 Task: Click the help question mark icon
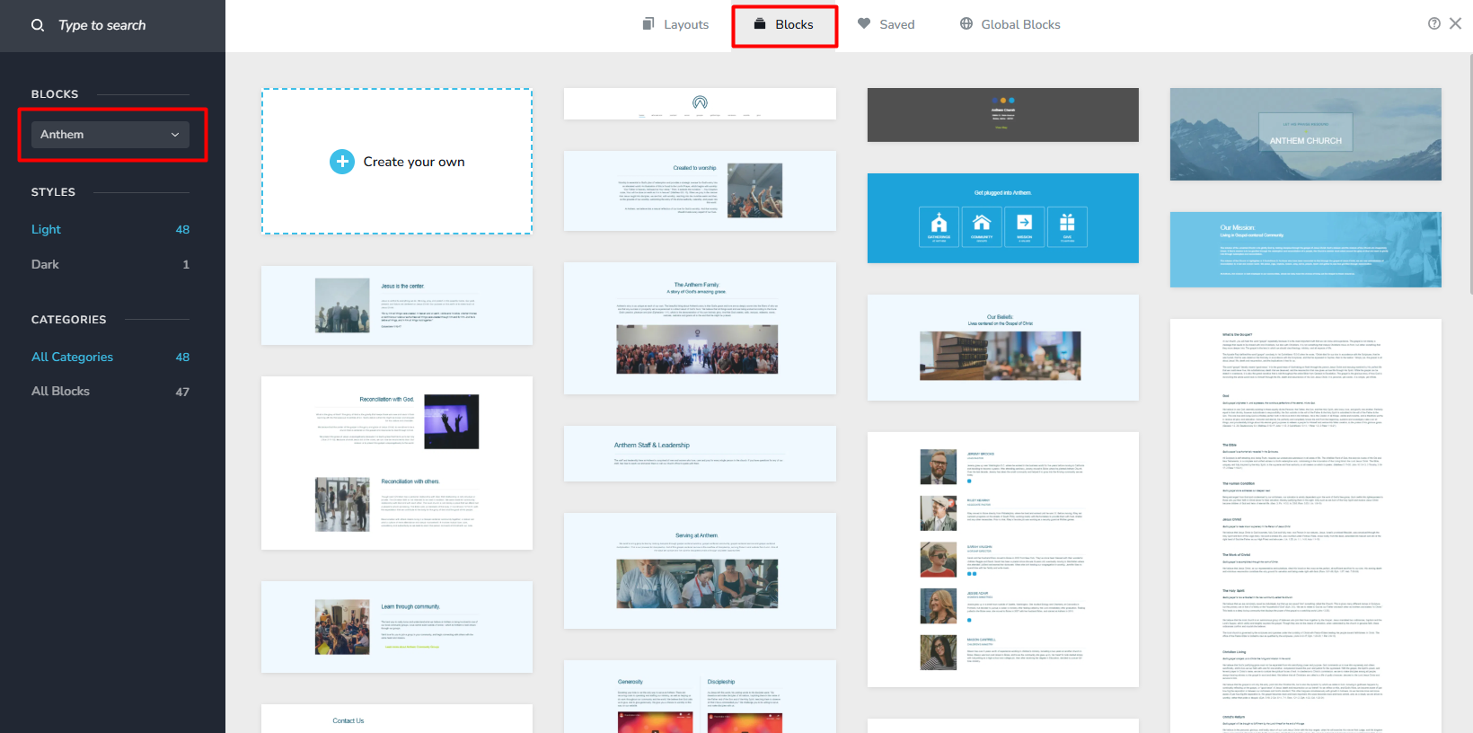tap(1433, 23)
